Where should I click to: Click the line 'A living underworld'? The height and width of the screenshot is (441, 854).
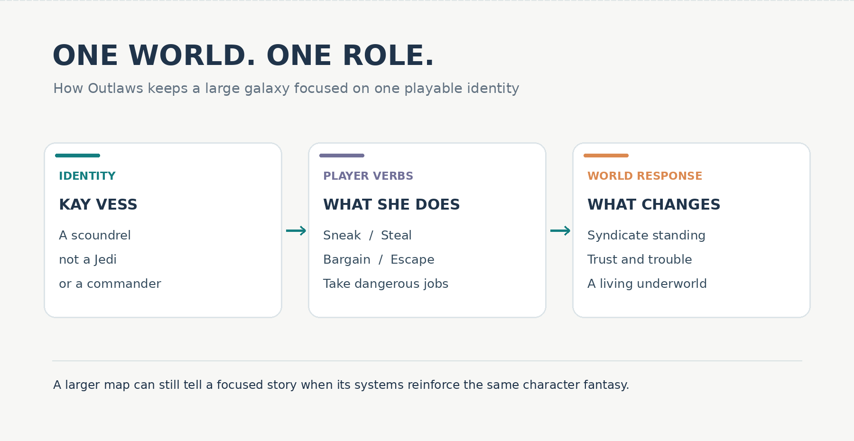tap(647, 284)
